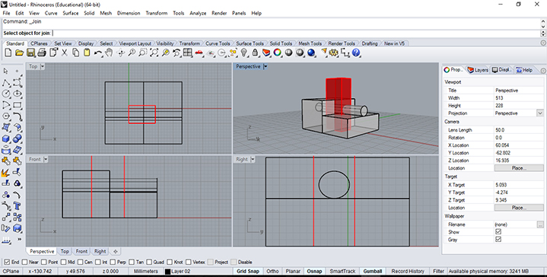Open the Perspective viewport title dropdown arrow
The width and height of the screenshot is (547, 277).
point(265,66)
